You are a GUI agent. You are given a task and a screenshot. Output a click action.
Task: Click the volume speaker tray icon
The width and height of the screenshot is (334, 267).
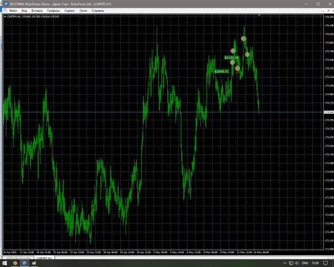point(297,263)
